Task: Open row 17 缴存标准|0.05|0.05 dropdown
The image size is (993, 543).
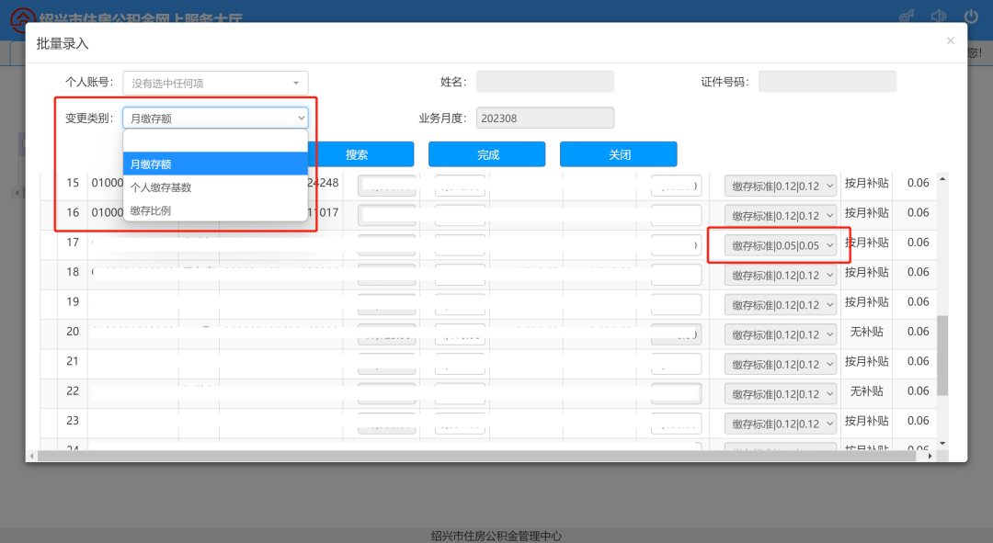Action: click(781, 245)
